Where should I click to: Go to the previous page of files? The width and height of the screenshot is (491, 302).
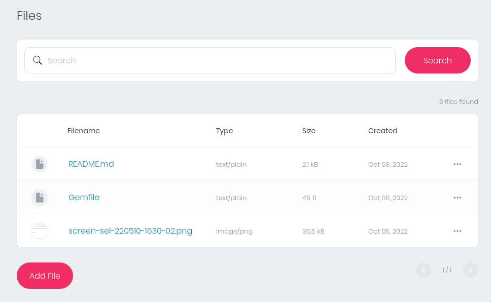point(424,270)
